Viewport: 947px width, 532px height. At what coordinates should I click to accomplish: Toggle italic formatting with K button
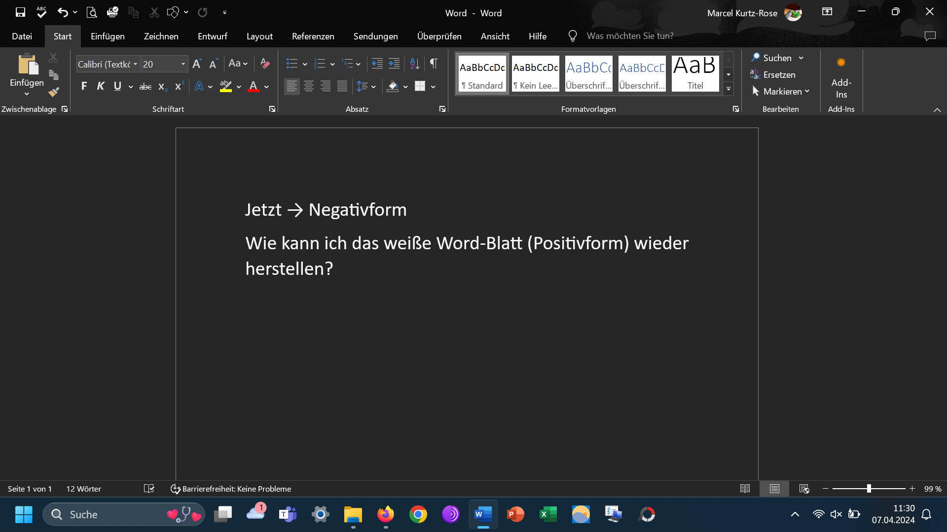(x=101, y=86)
